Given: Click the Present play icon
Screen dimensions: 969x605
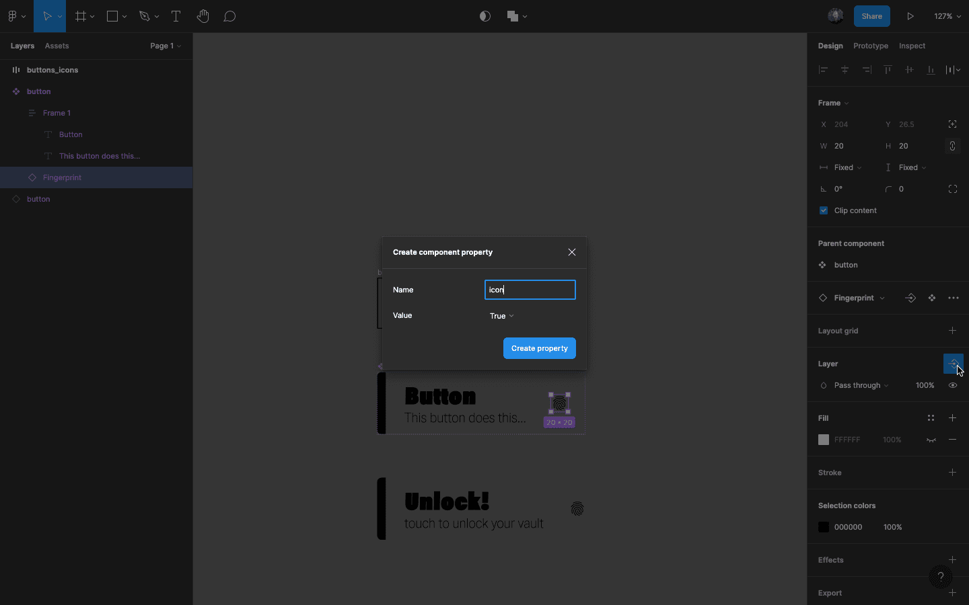Looking at the screenshot, I should (910, 16).
